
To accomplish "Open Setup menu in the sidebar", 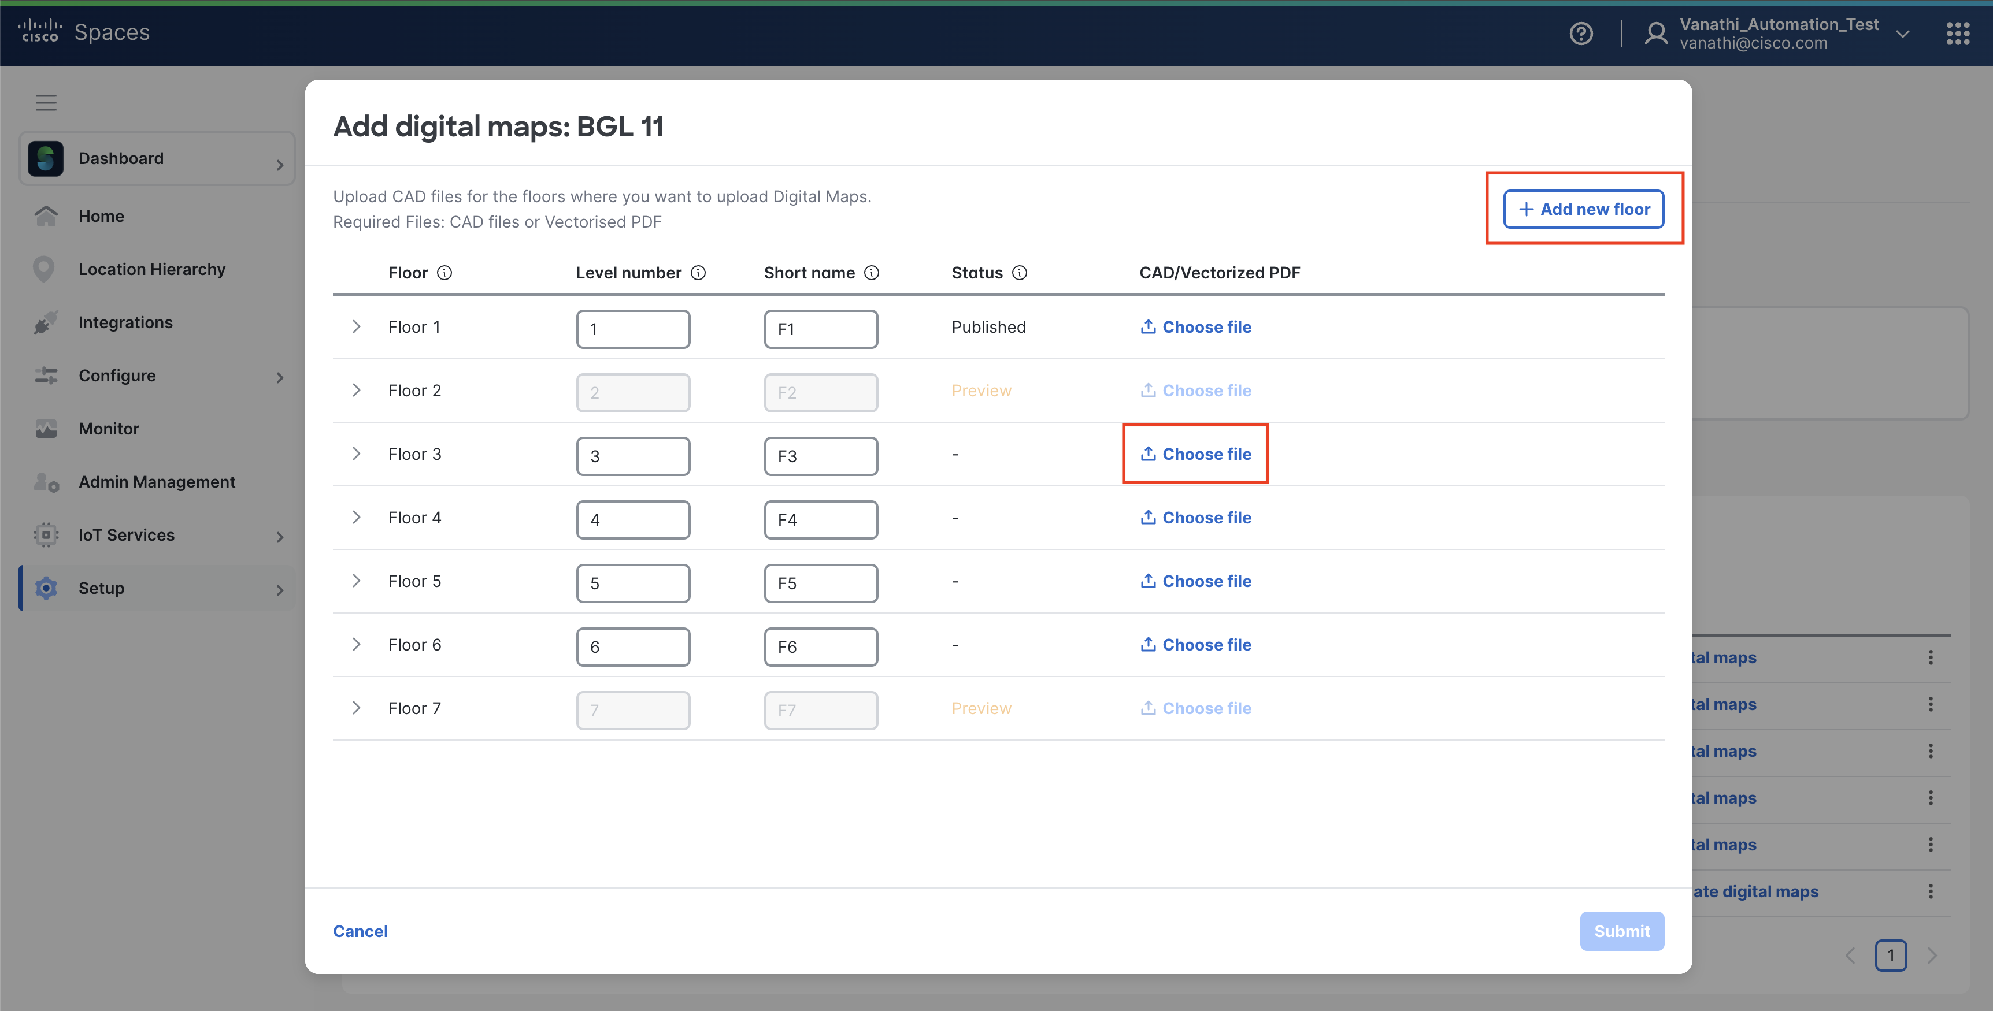I will [x=101, y=587].
